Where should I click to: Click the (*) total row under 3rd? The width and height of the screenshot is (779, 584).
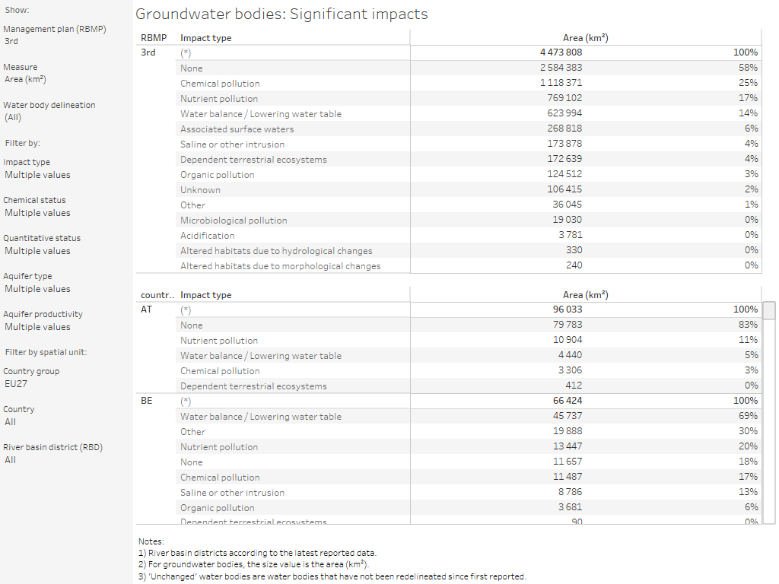[469, 52]
